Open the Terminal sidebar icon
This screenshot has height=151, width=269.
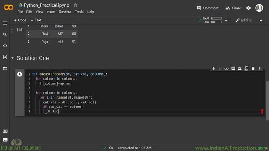click(x=5, y=140)
